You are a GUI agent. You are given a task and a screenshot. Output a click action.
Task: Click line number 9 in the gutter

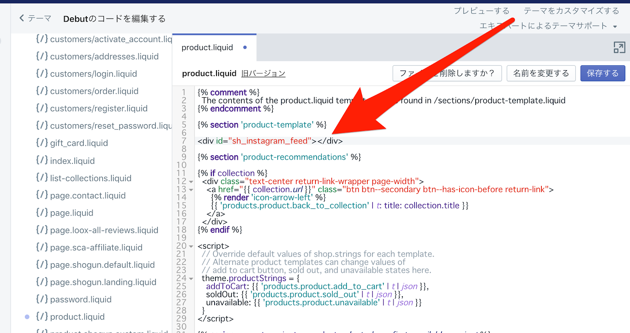pyautogui.click(x=183, y=157)
